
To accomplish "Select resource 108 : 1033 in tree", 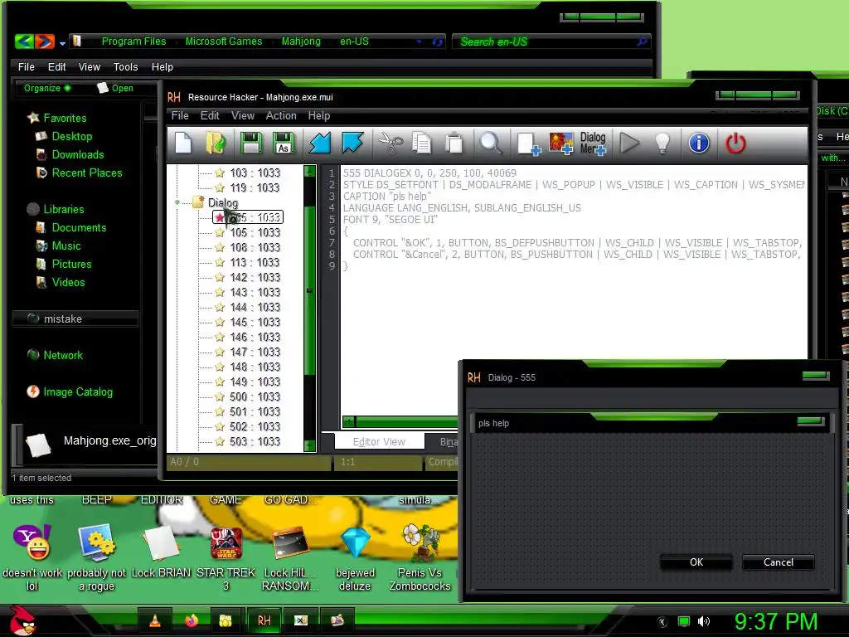I will pyautogui.click(x=255, y=247).
